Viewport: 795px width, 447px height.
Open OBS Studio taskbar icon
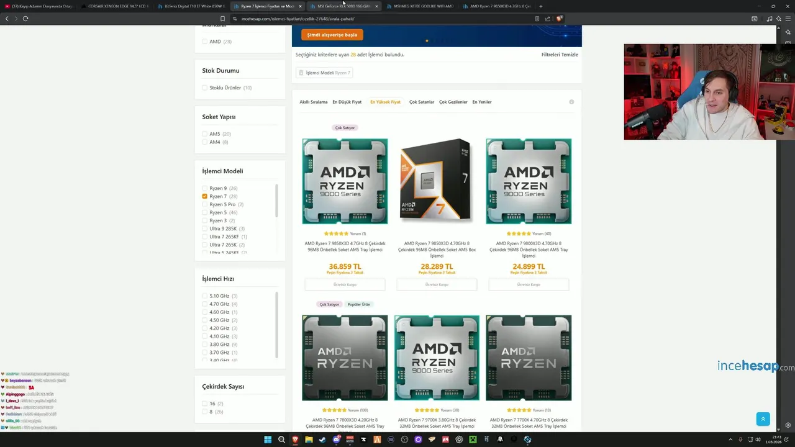point(404,440)
